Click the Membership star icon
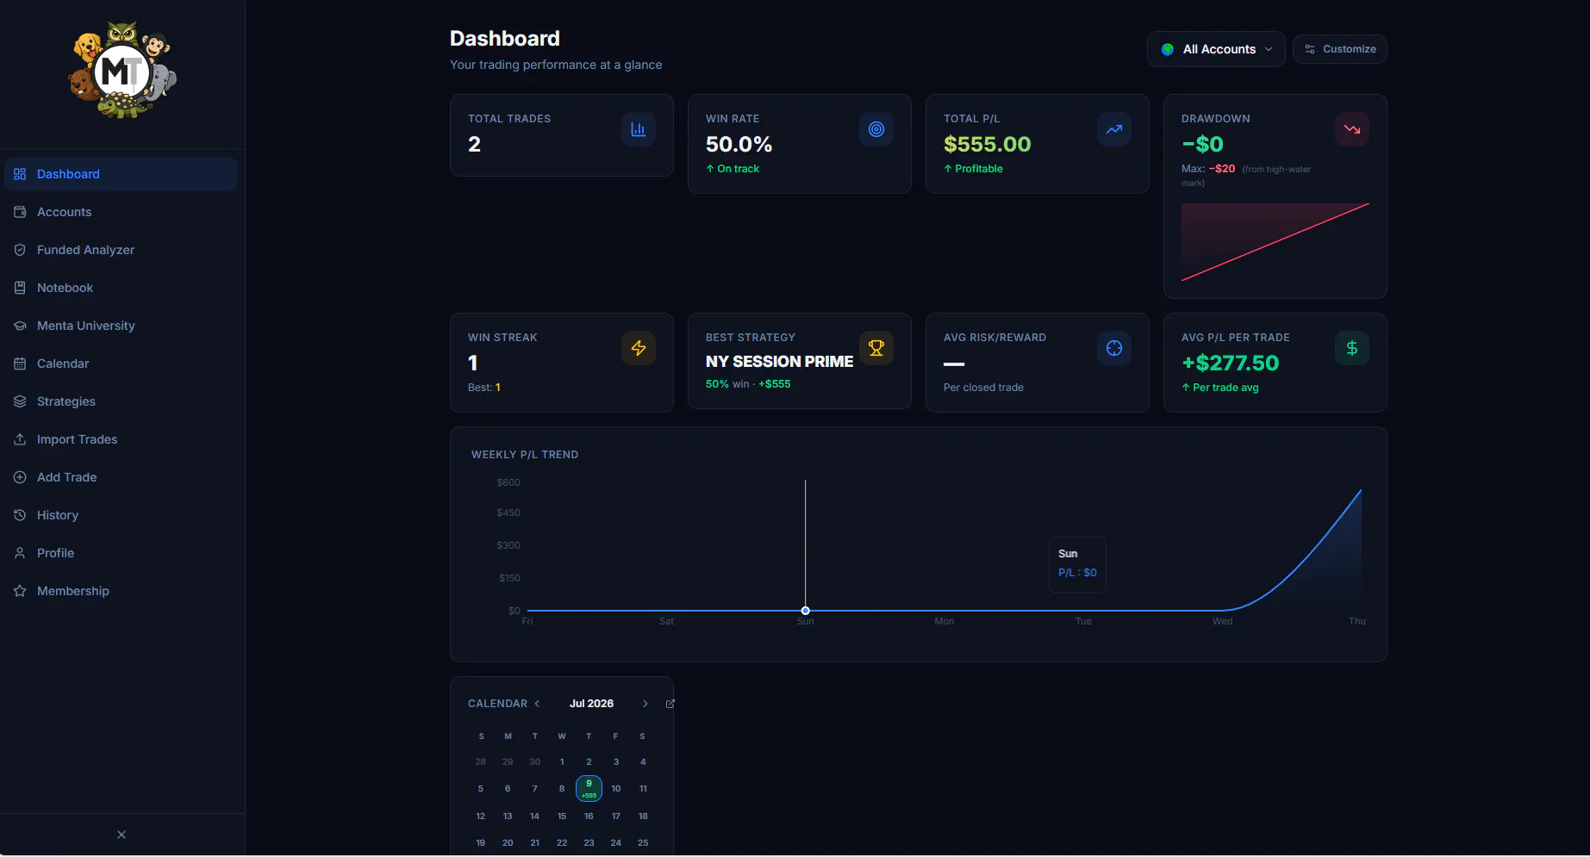1590x857 pixels. tap(20, 591)
